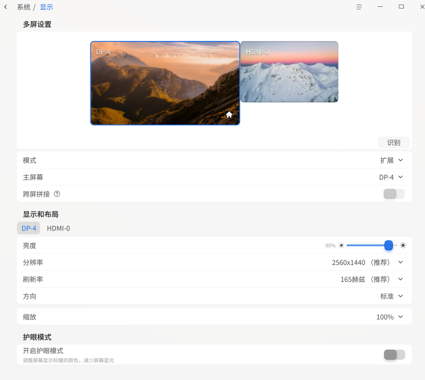Click the 90% brightness value
This screenshot has width=425, height=380.
pos(330,245)
